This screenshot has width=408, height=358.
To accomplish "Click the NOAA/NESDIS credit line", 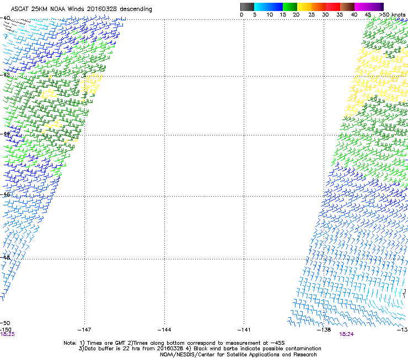I will click(x=238, y=355).
